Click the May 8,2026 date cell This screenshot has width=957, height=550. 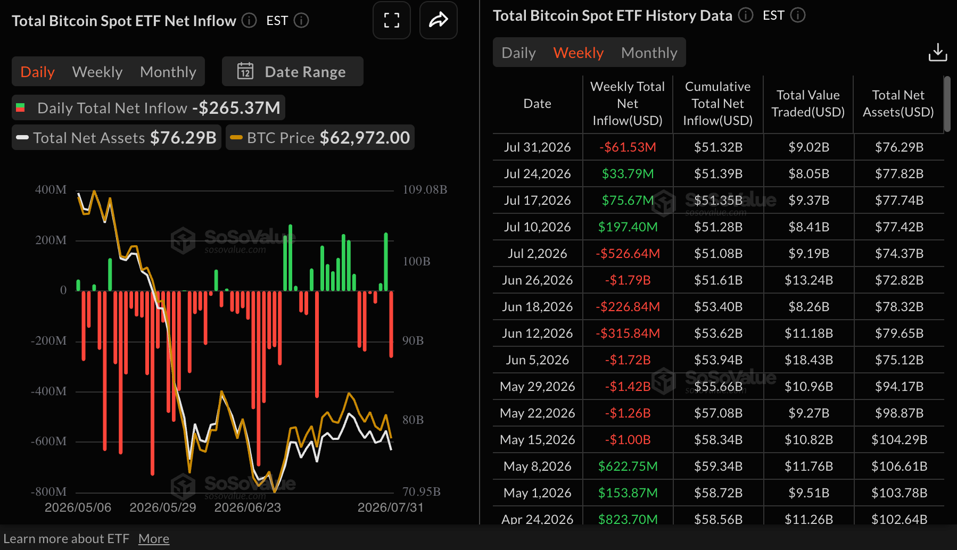point(538,466)
